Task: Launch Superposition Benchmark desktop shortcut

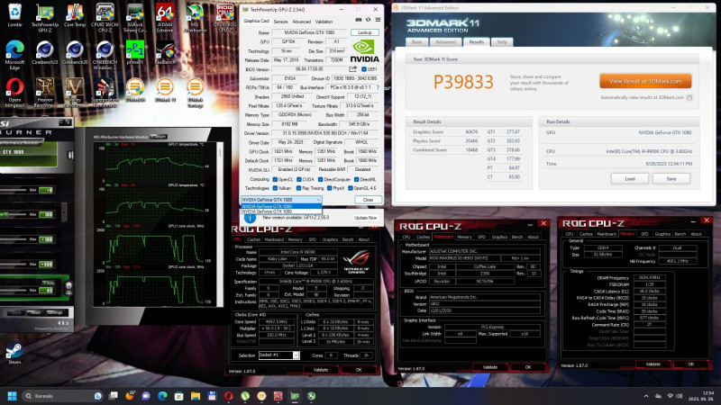Action: 105,93
